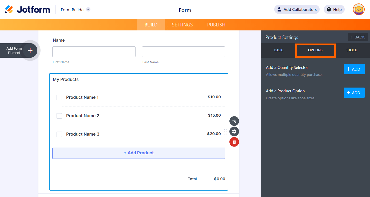Click into the First Name field

tap(94, 52)
